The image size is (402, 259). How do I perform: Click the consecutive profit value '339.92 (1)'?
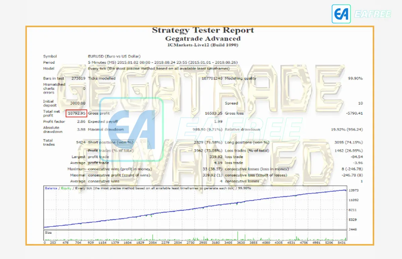coord(213,175)
